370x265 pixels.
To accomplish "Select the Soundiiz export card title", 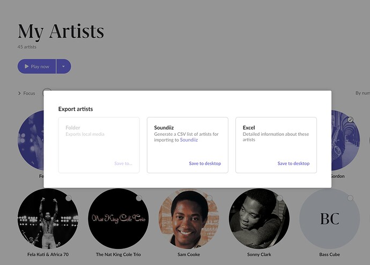I will (x=164, y=128).
